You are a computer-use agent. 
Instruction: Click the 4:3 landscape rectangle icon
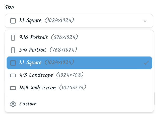(x=13, y=75)
